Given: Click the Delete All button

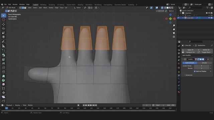Looking at the screenshot, I should (205, 50).
